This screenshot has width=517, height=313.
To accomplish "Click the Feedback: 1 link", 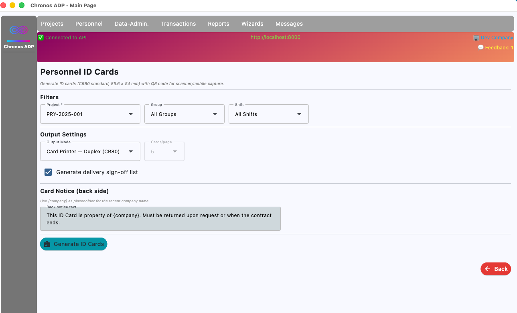I will click(x=499, y=47).
